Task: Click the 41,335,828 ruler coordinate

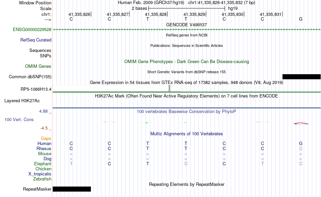Action: [x=156, y=14]
